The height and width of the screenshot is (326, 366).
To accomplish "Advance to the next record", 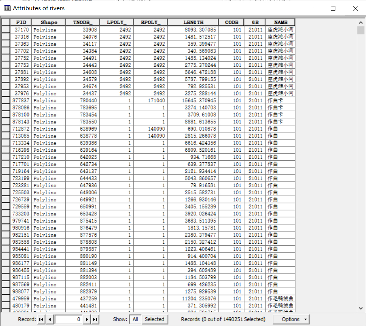I will [87, 319].
